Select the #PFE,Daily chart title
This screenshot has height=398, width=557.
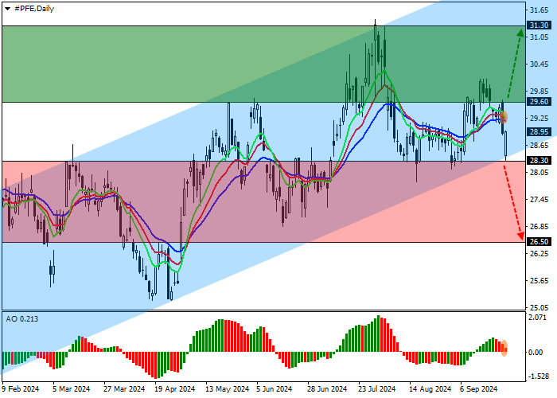[34, 9]
